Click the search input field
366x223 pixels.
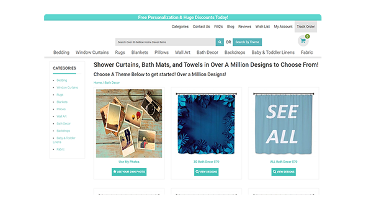pos(165,42)
